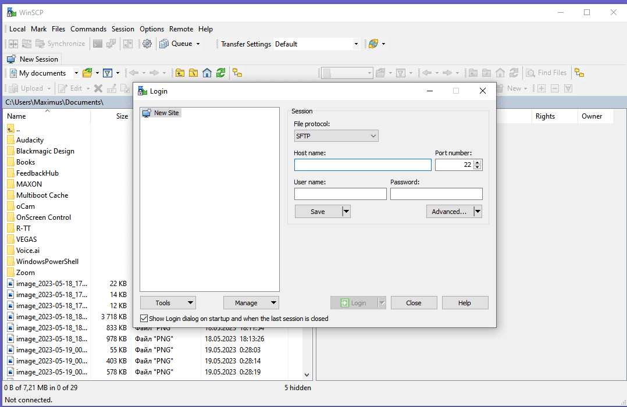Open the My documents drive dropdown
The height and width of the screenshot is (407, 627).
point(76,73)
